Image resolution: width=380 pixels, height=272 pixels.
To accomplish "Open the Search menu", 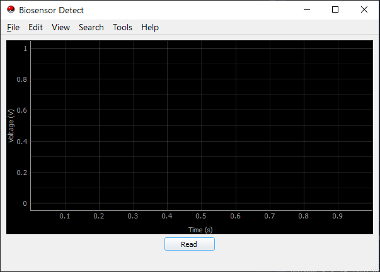I will point(91,27).
